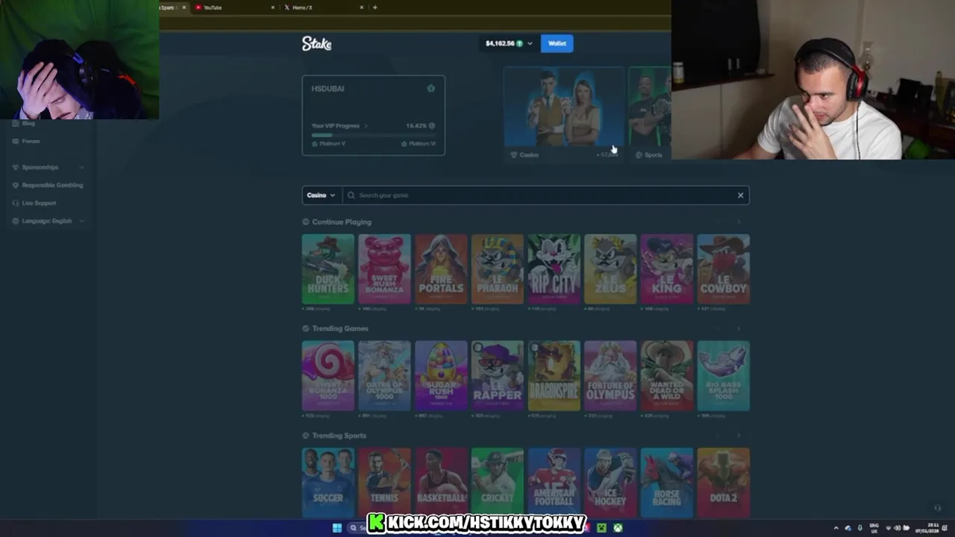Open the Trending Games section
This screenshot has width=955, height=537.
point(339,328)
